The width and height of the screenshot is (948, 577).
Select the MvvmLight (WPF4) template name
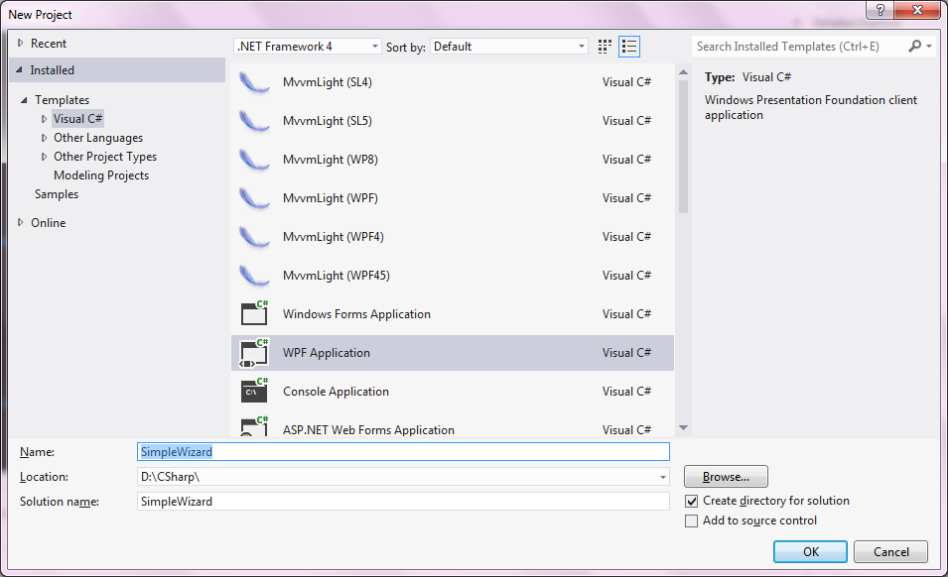pyautogui.click(x=334, y=237)
